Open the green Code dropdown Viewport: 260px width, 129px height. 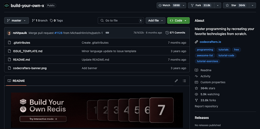(178, 20)
